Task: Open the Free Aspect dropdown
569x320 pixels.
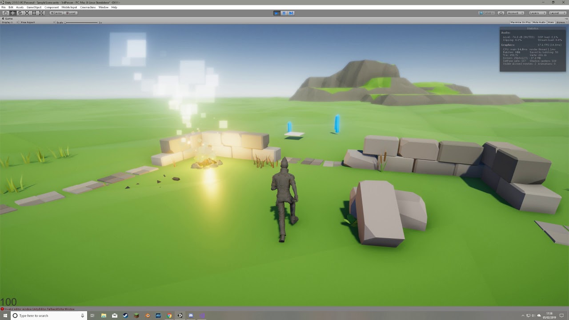Action: [38, 22]
